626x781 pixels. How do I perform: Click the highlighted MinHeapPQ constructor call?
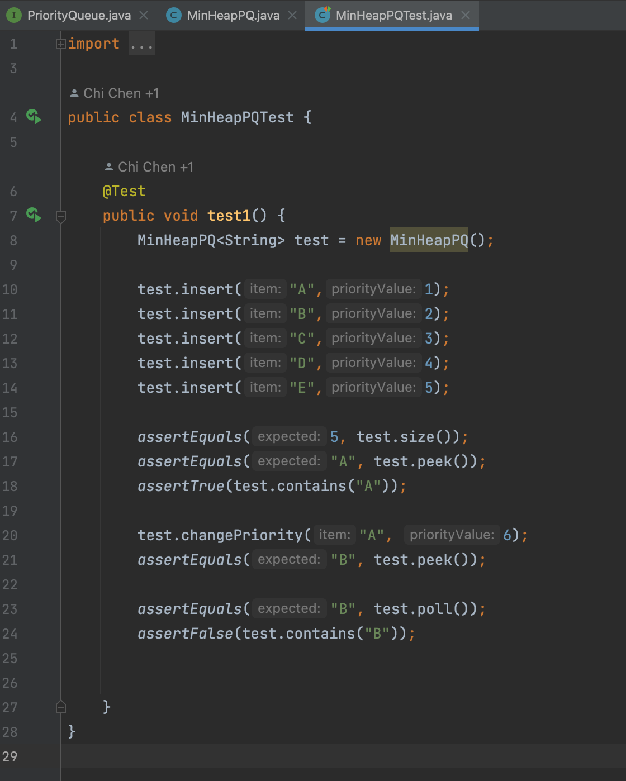coord(429,240)
